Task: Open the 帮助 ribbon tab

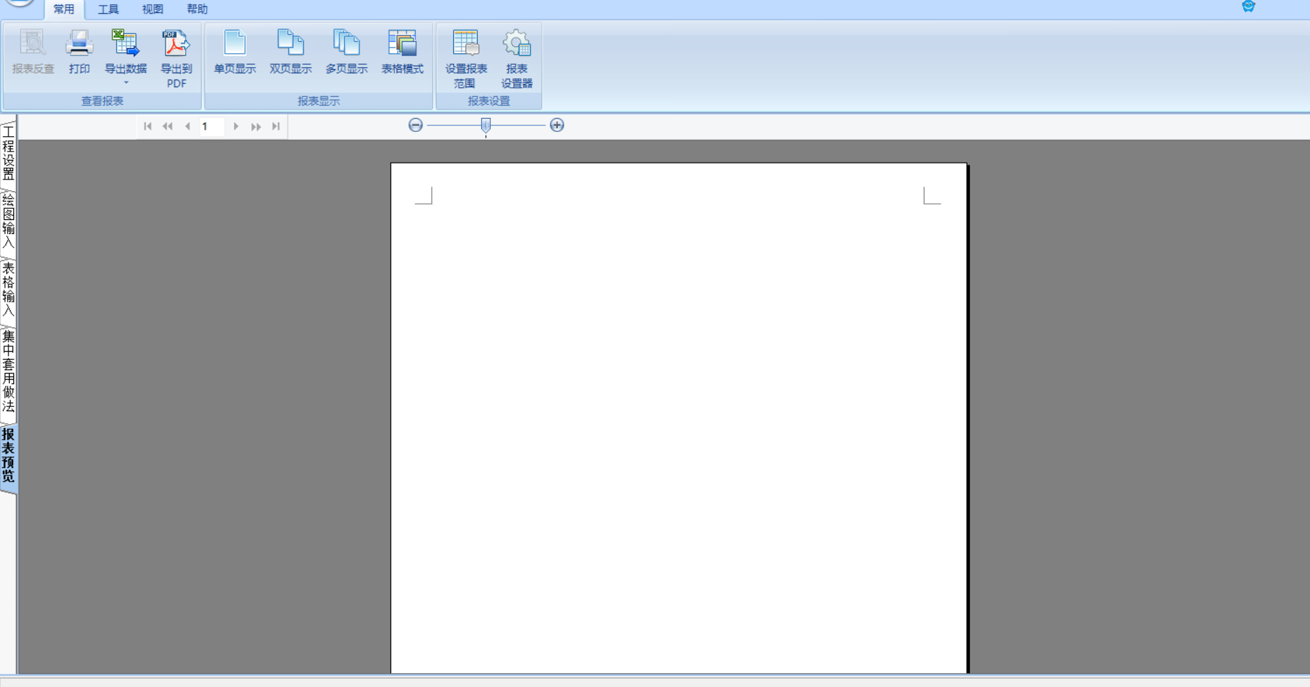Action: [197, 9]
